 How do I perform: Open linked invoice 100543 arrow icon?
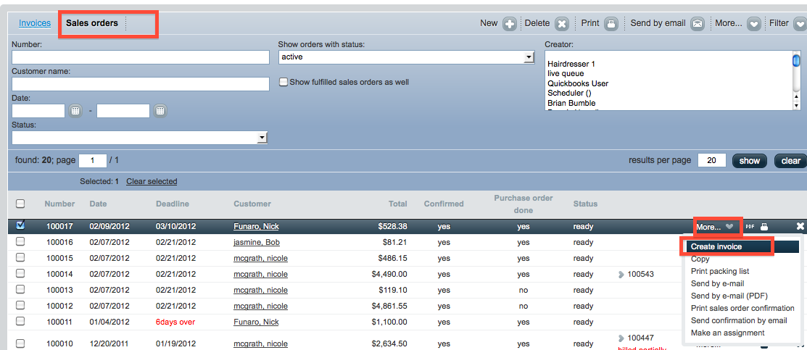[x=621, y=275]
